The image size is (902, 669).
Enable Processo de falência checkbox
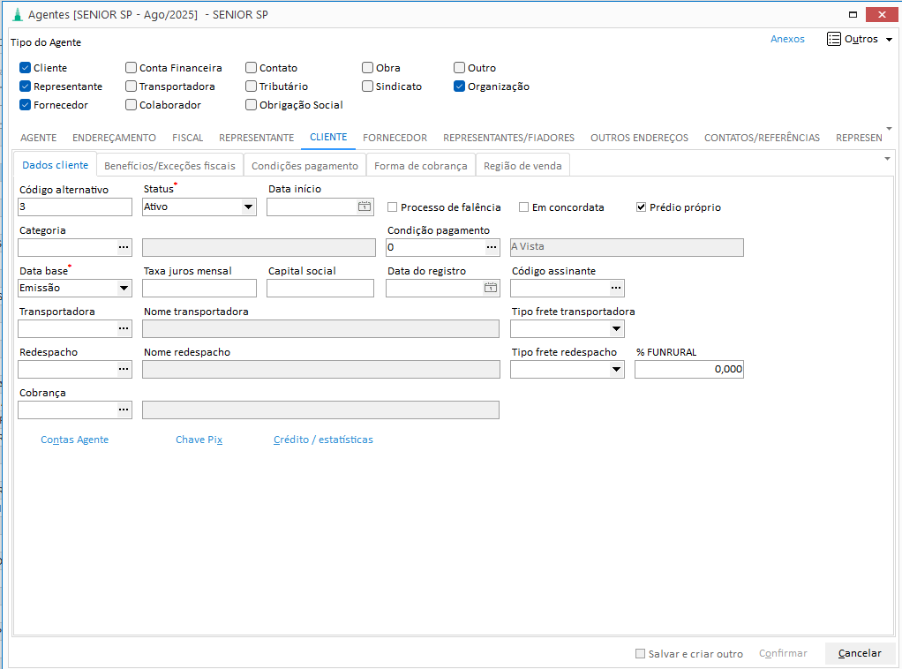click(x=393, y=207)
